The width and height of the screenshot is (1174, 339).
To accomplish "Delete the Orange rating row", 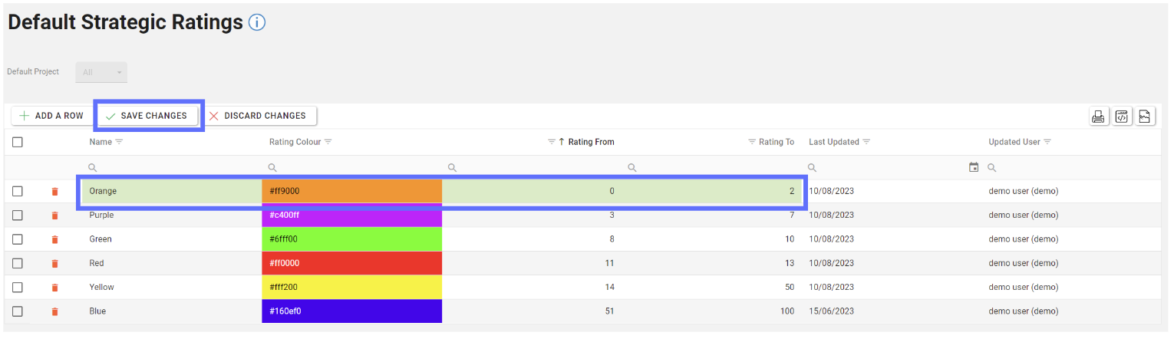I will [54, 192].
